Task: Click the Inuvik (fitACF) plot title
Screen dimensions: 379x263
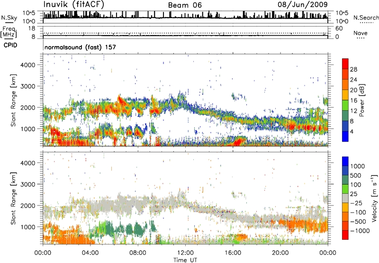Action: [x=74, y=4]
